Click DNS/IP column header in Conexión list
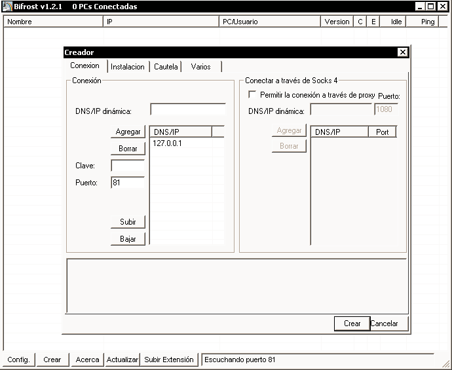The width and height of the screenshot is (452, 370). 181,132
